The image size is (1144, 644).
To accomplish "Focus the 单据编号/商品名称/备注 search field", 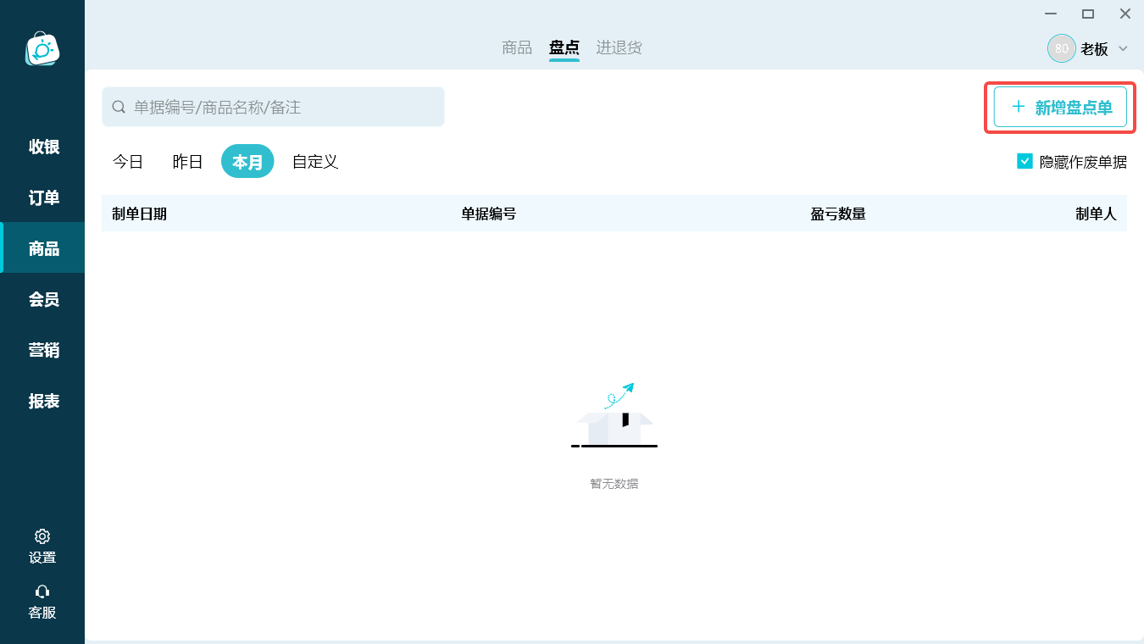I will [x=273, y=107].
